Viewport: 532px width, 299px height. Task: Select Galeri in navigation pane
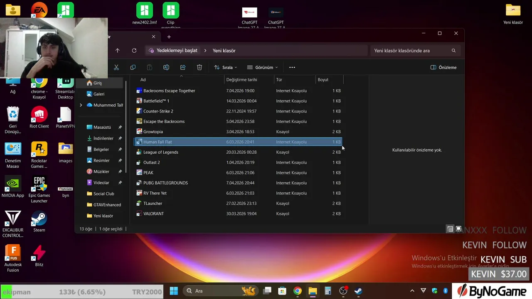pyautogui.click(x=99, y=94)
